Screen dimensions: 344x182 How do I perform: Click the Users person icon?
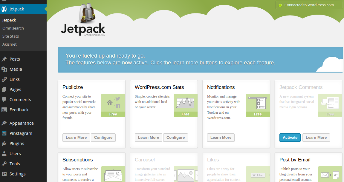coord(4,154)
